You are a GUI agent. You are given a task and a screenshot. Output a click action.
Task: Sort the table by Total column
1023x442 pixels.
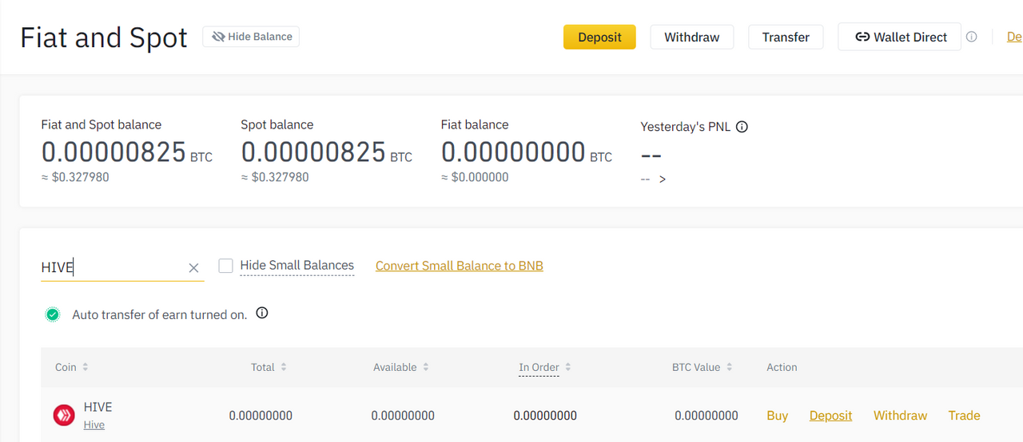(269, 367)
